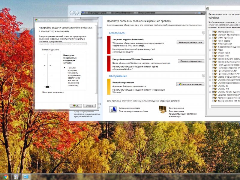Open Восстановление link
Image resolution: width=240 pixels, height=180 pixels.
tap(176, 108)
